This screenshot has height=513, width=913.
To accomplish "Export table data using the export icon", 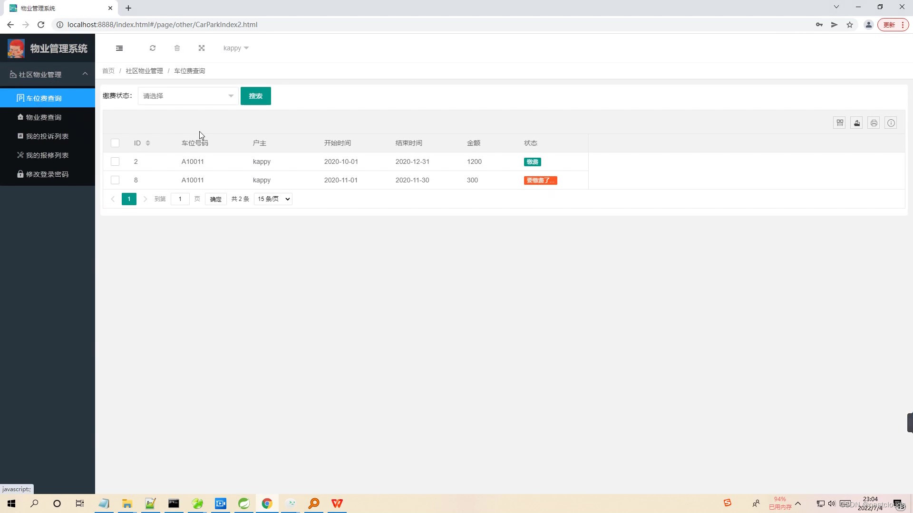I will point(856,123).
